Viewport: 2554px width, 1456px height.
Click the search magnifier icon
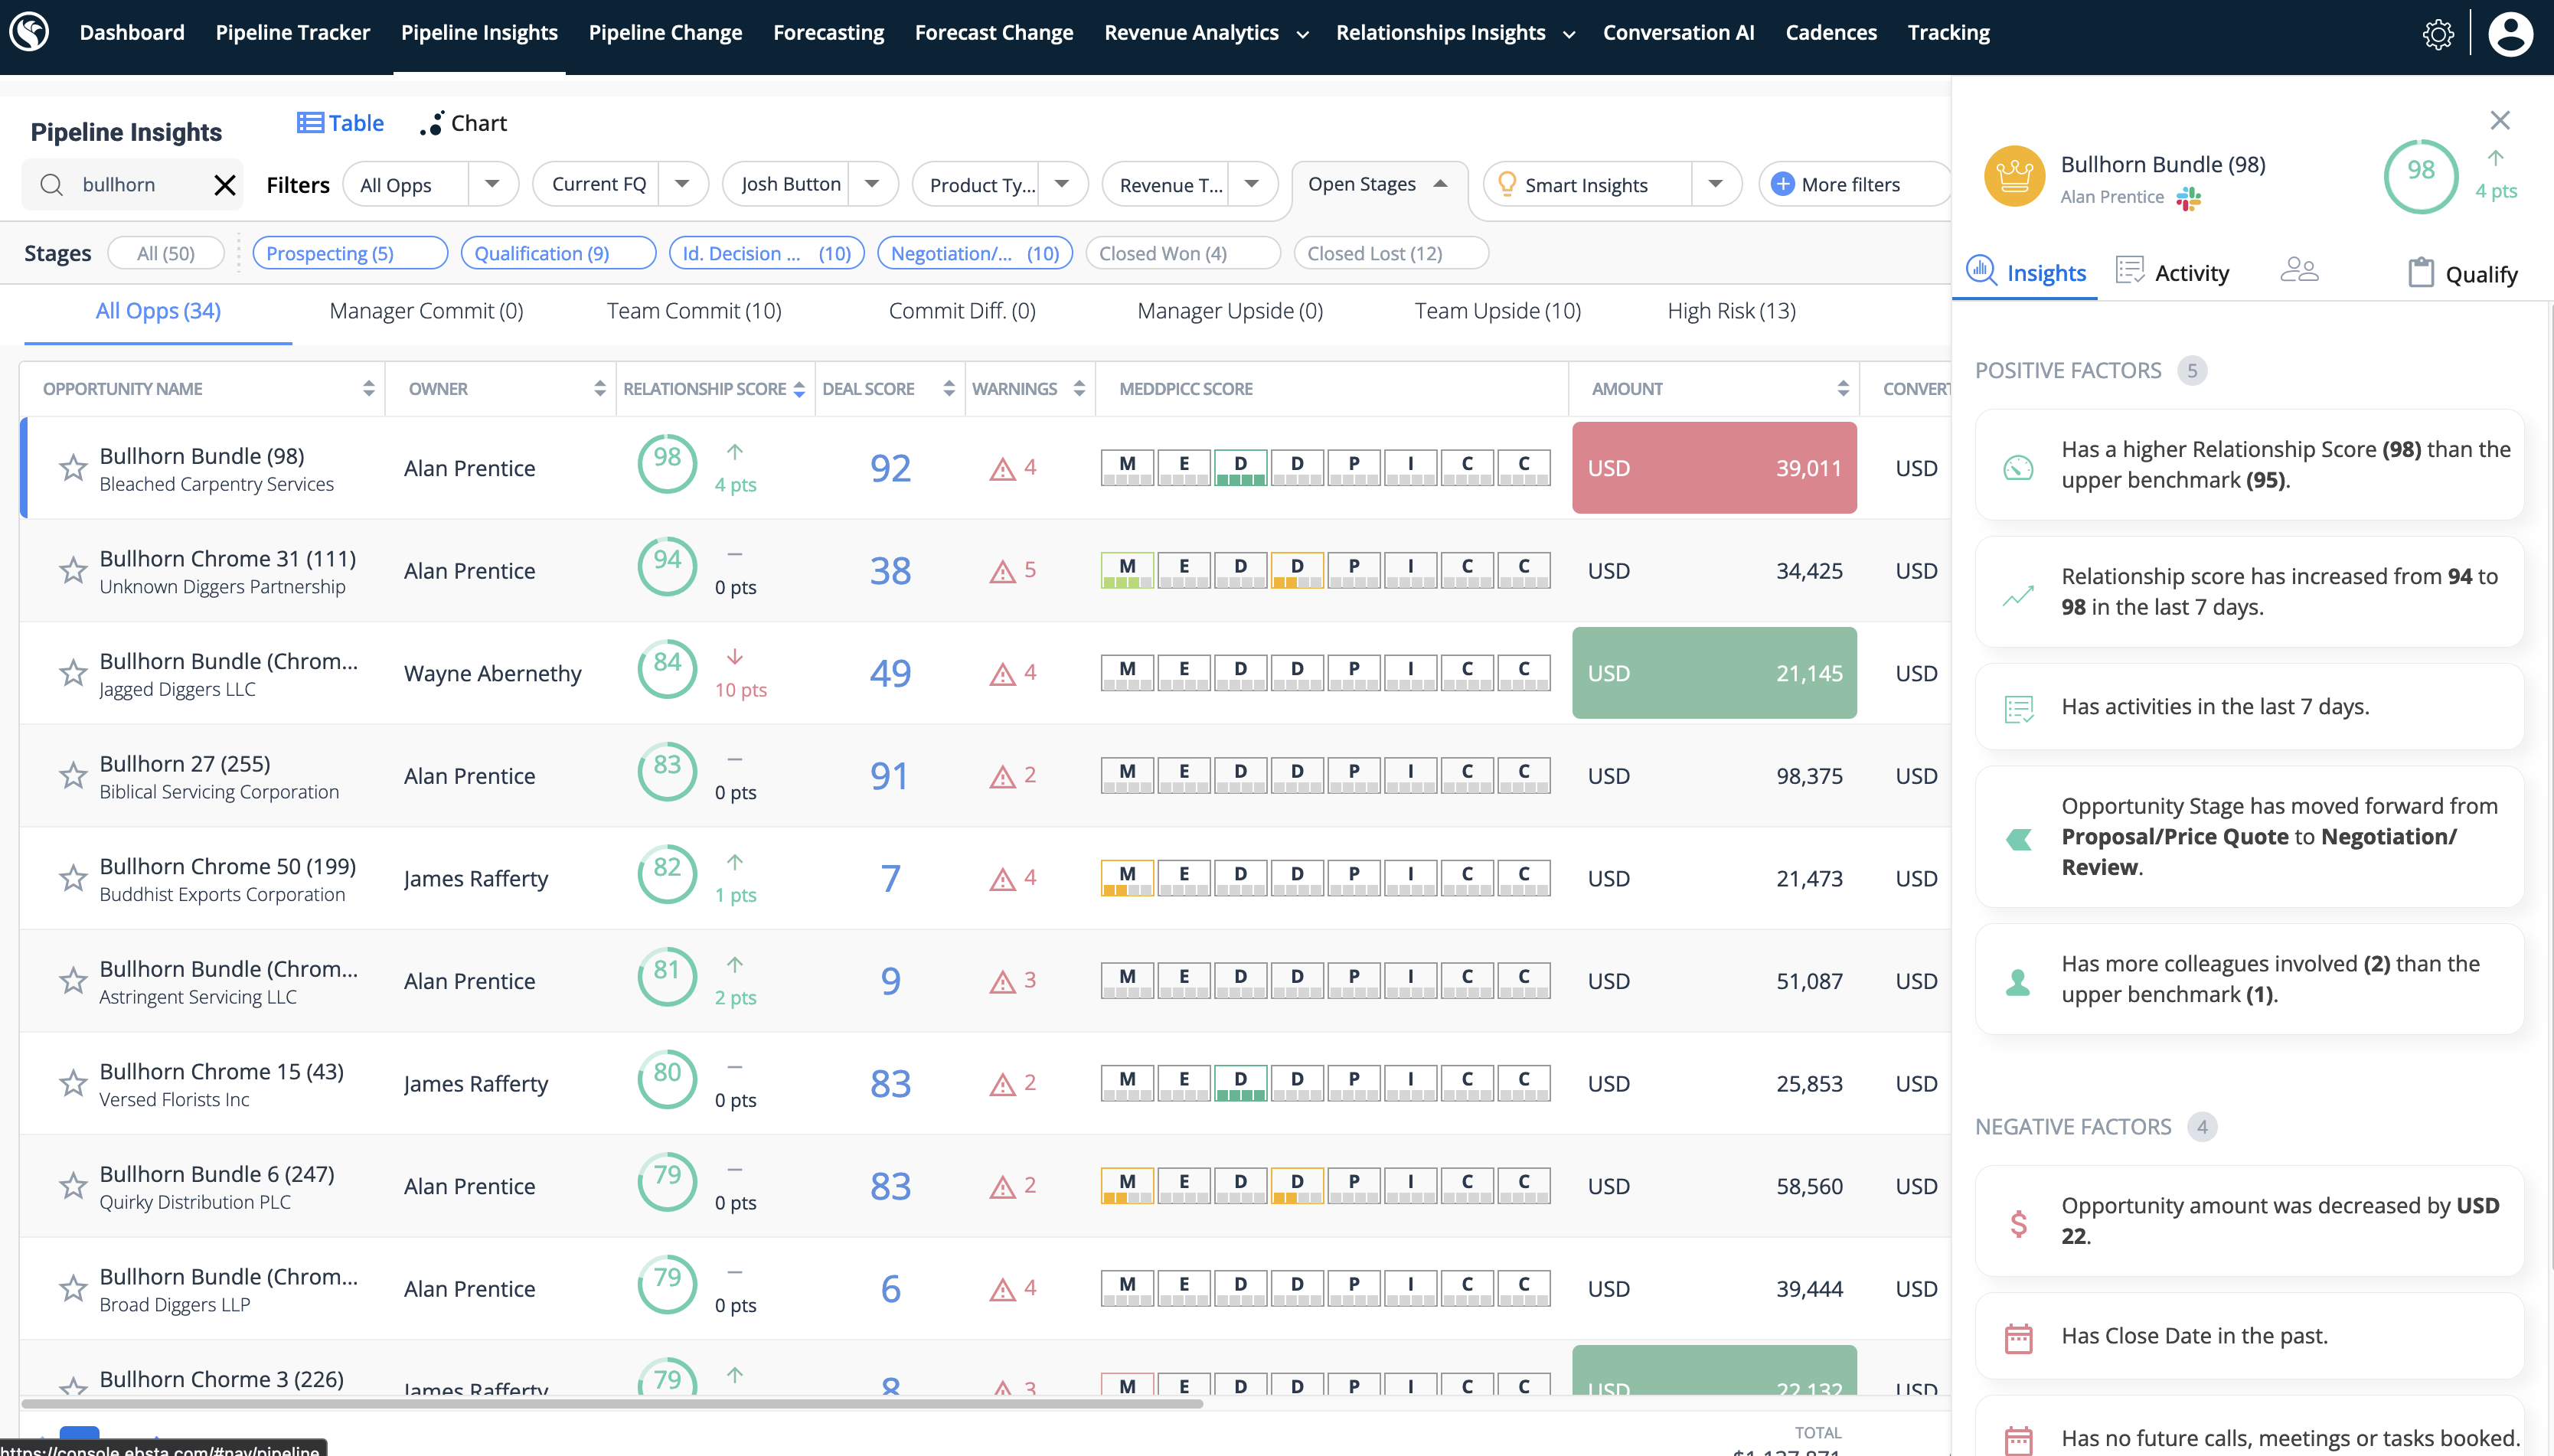click(x=52, y=185)
